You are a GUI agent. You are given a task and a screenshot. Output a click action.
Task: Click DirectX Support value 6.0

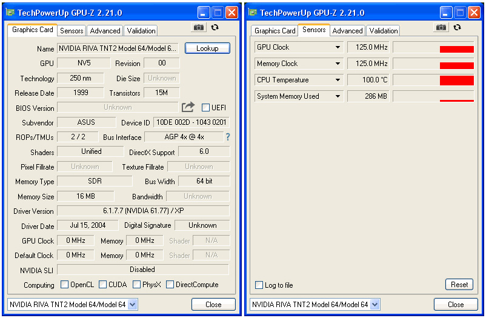(x=204, y=151)
